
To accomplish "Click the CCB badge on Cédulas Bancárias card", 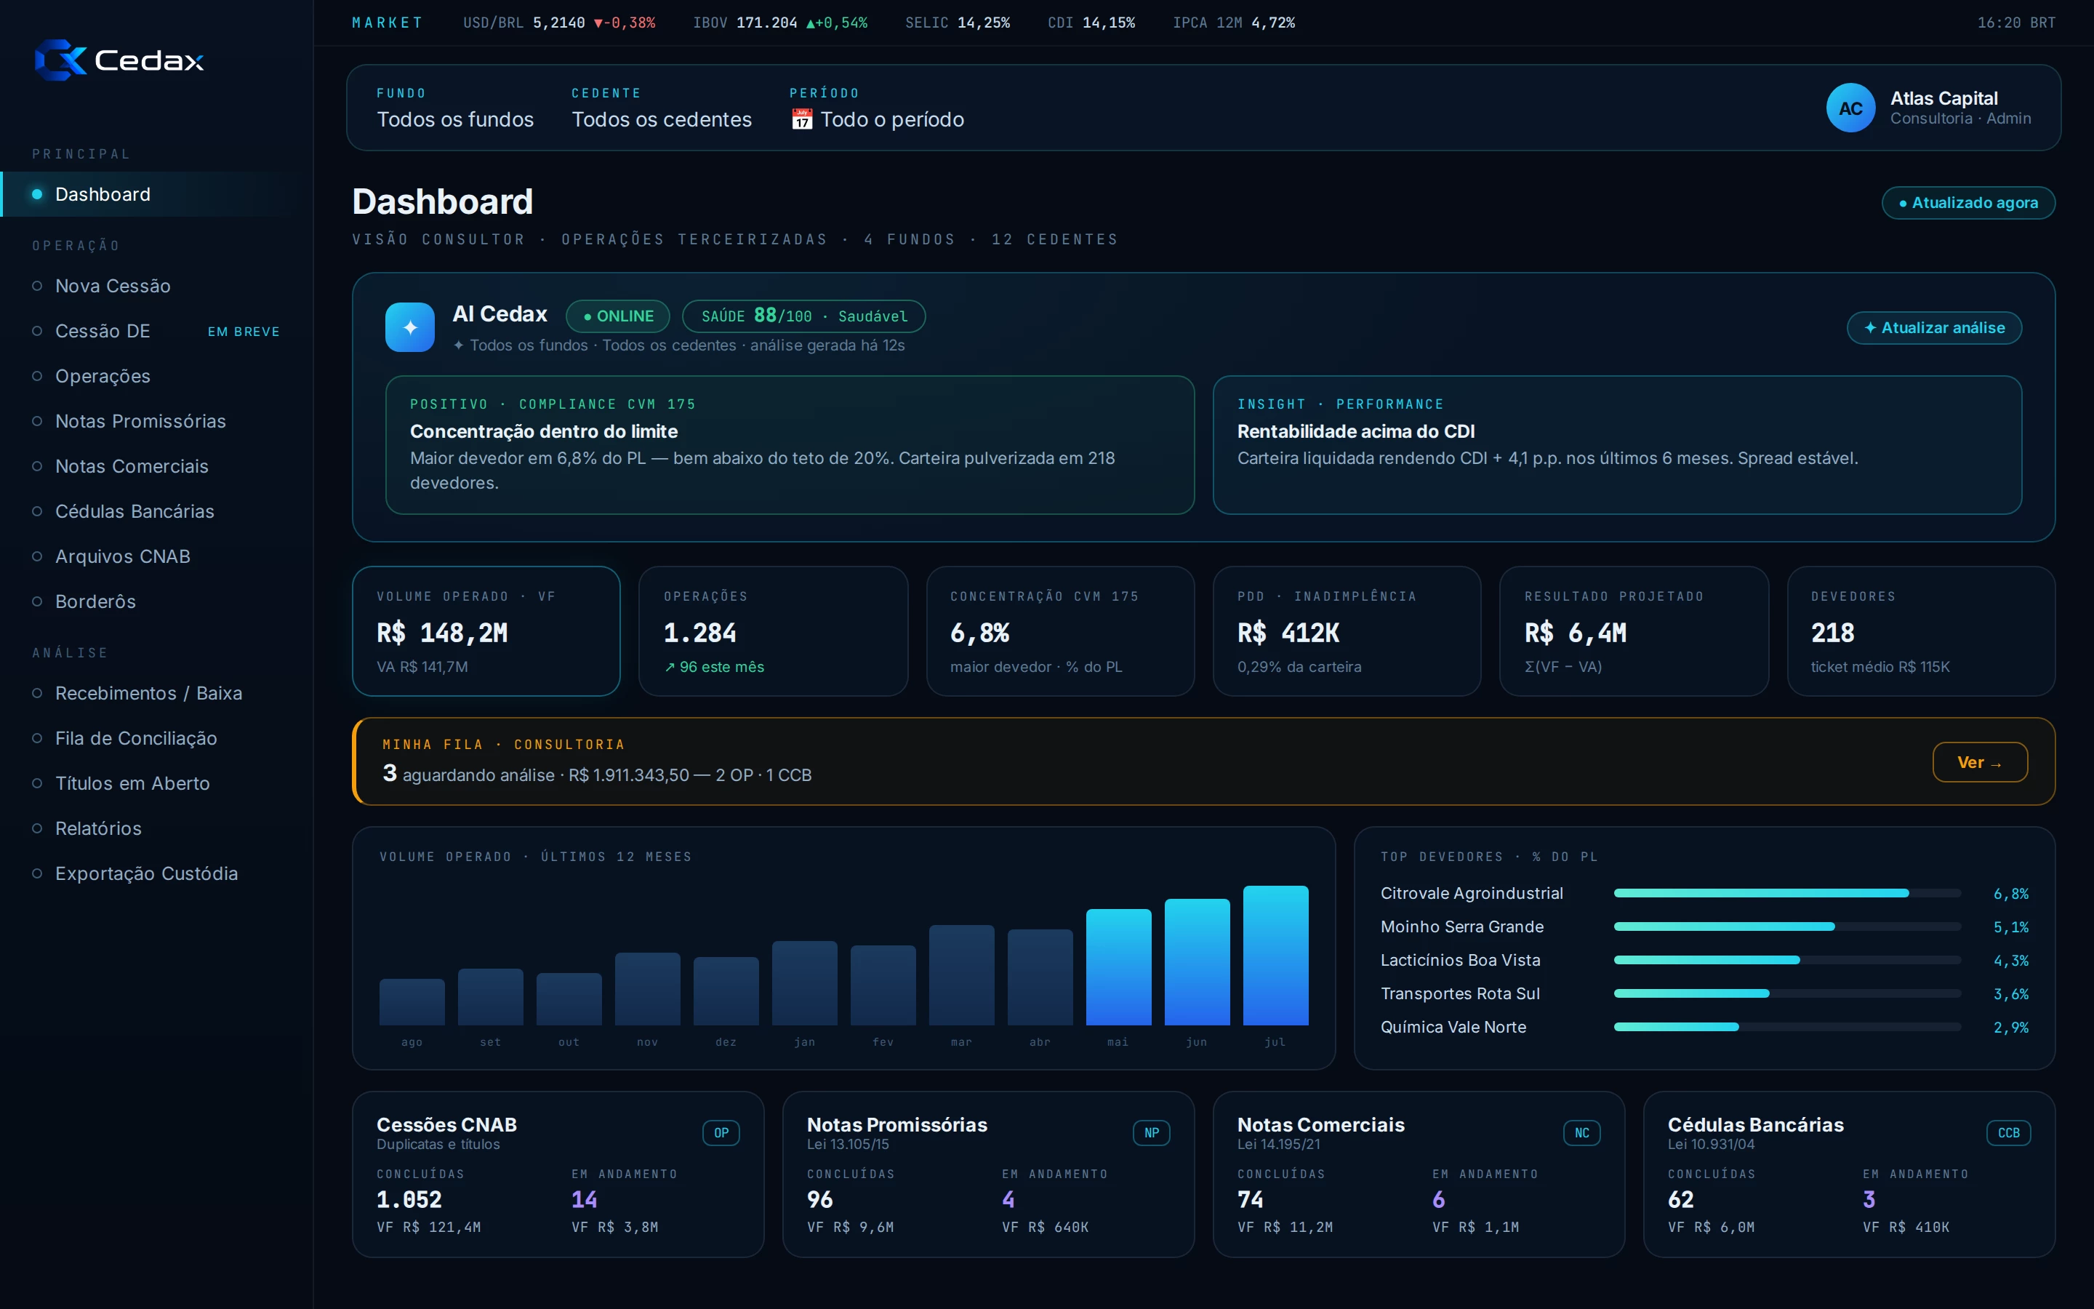I will click(x=2007, y=1132).
